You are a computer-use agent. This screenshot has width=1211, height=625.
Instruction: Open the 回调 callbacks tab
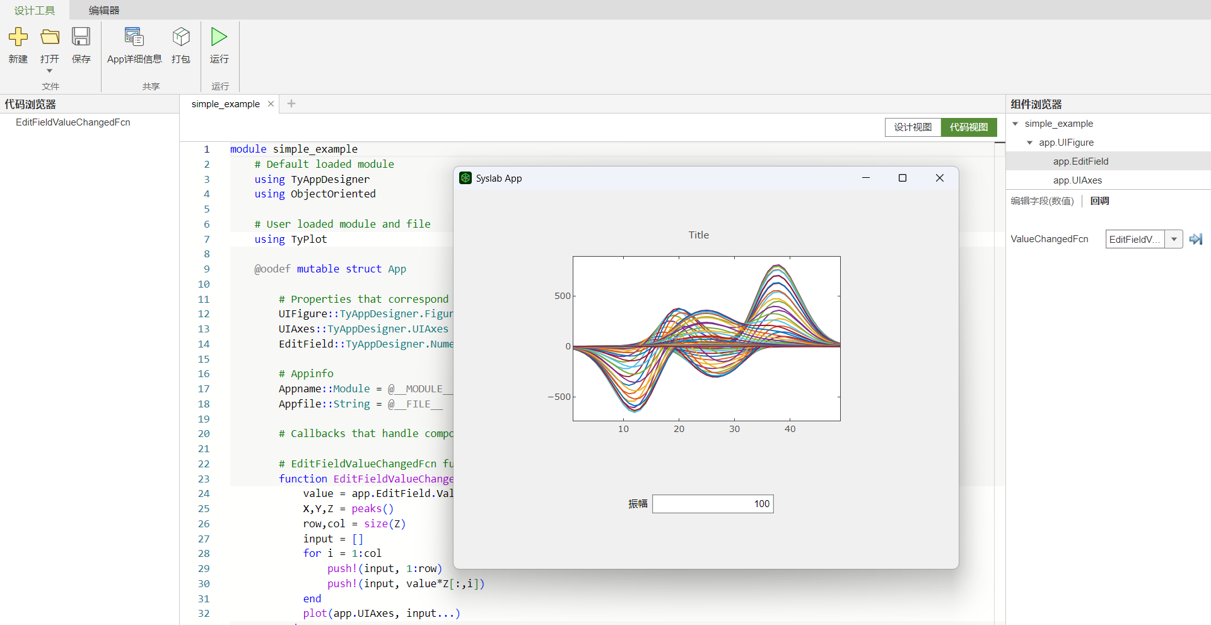point(1099,201)
